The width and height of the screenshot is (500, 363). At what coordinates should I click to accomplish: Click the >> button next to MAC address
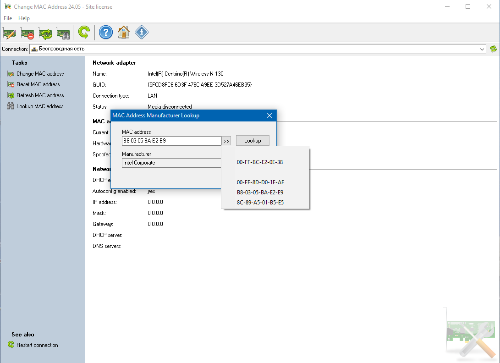pyautogui.click(x=226, y=141)
